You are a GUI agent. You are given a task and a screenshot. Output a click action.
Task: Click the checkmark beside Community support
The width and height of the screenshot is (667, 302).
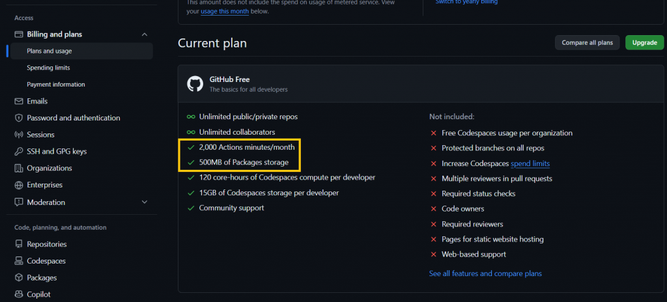click(191, 208)
